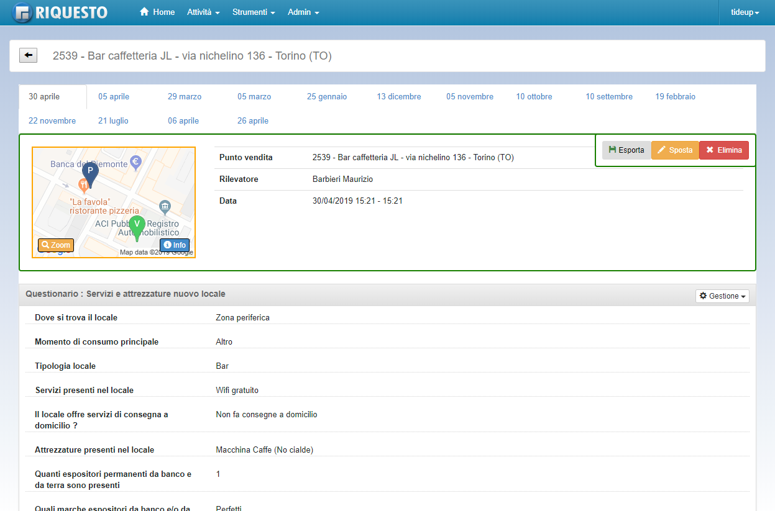775x511 pixels.
Task: Click the Zoom button on map
Action: pyautogui.click(x=56, y=245)
